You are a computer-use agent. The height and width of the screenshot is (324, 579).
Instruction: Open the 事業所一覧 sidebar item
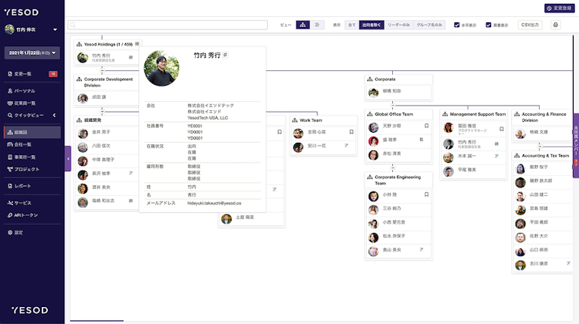[32, 157]
